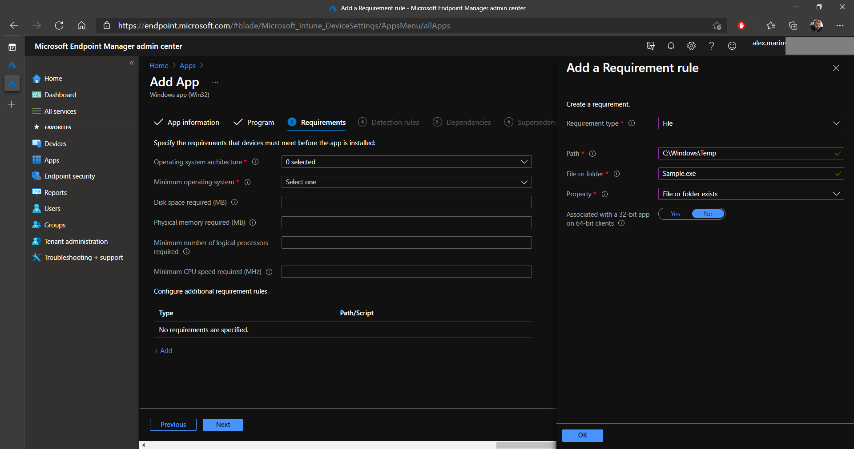Open the Property dropdown
The image size is (854, 449).
pyautogui.click(x=750, y=194)
